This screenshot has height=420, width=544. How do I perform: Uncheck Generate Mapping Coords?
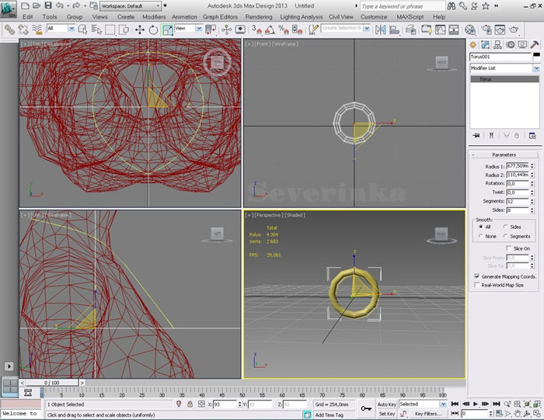476,276
